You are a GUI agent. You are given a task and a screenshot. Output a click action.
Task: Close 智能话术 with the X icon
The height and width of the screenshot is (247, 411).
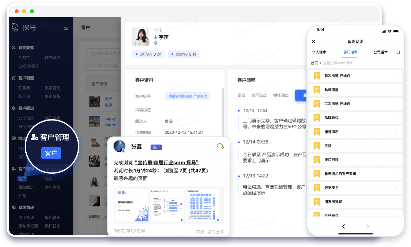313,41
